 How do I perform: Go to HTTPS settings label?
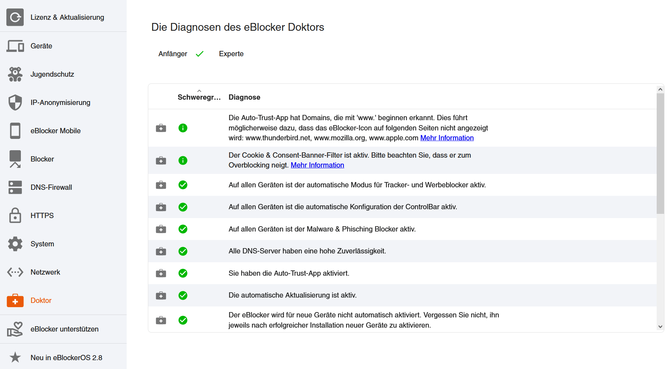tap(42, 216)
